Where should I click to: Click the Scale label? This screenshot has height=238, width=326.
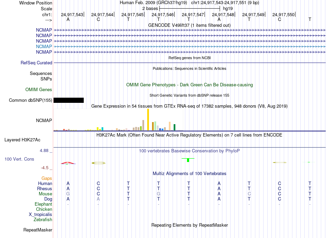46,9
